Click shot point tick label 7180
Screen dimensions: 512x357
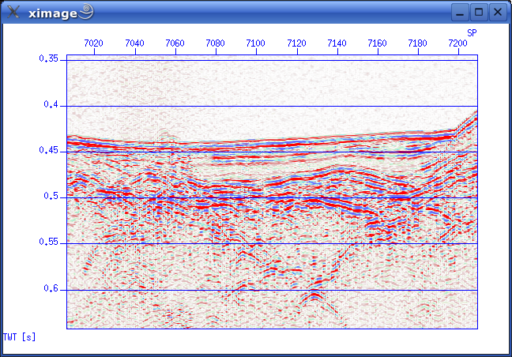point(417,43)
